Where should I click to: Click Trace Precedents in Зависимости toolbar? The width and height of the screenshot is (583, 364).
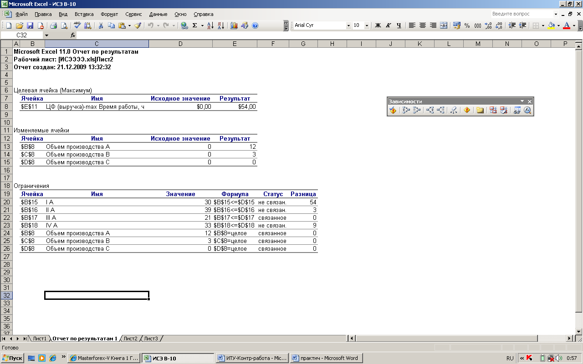406,110
